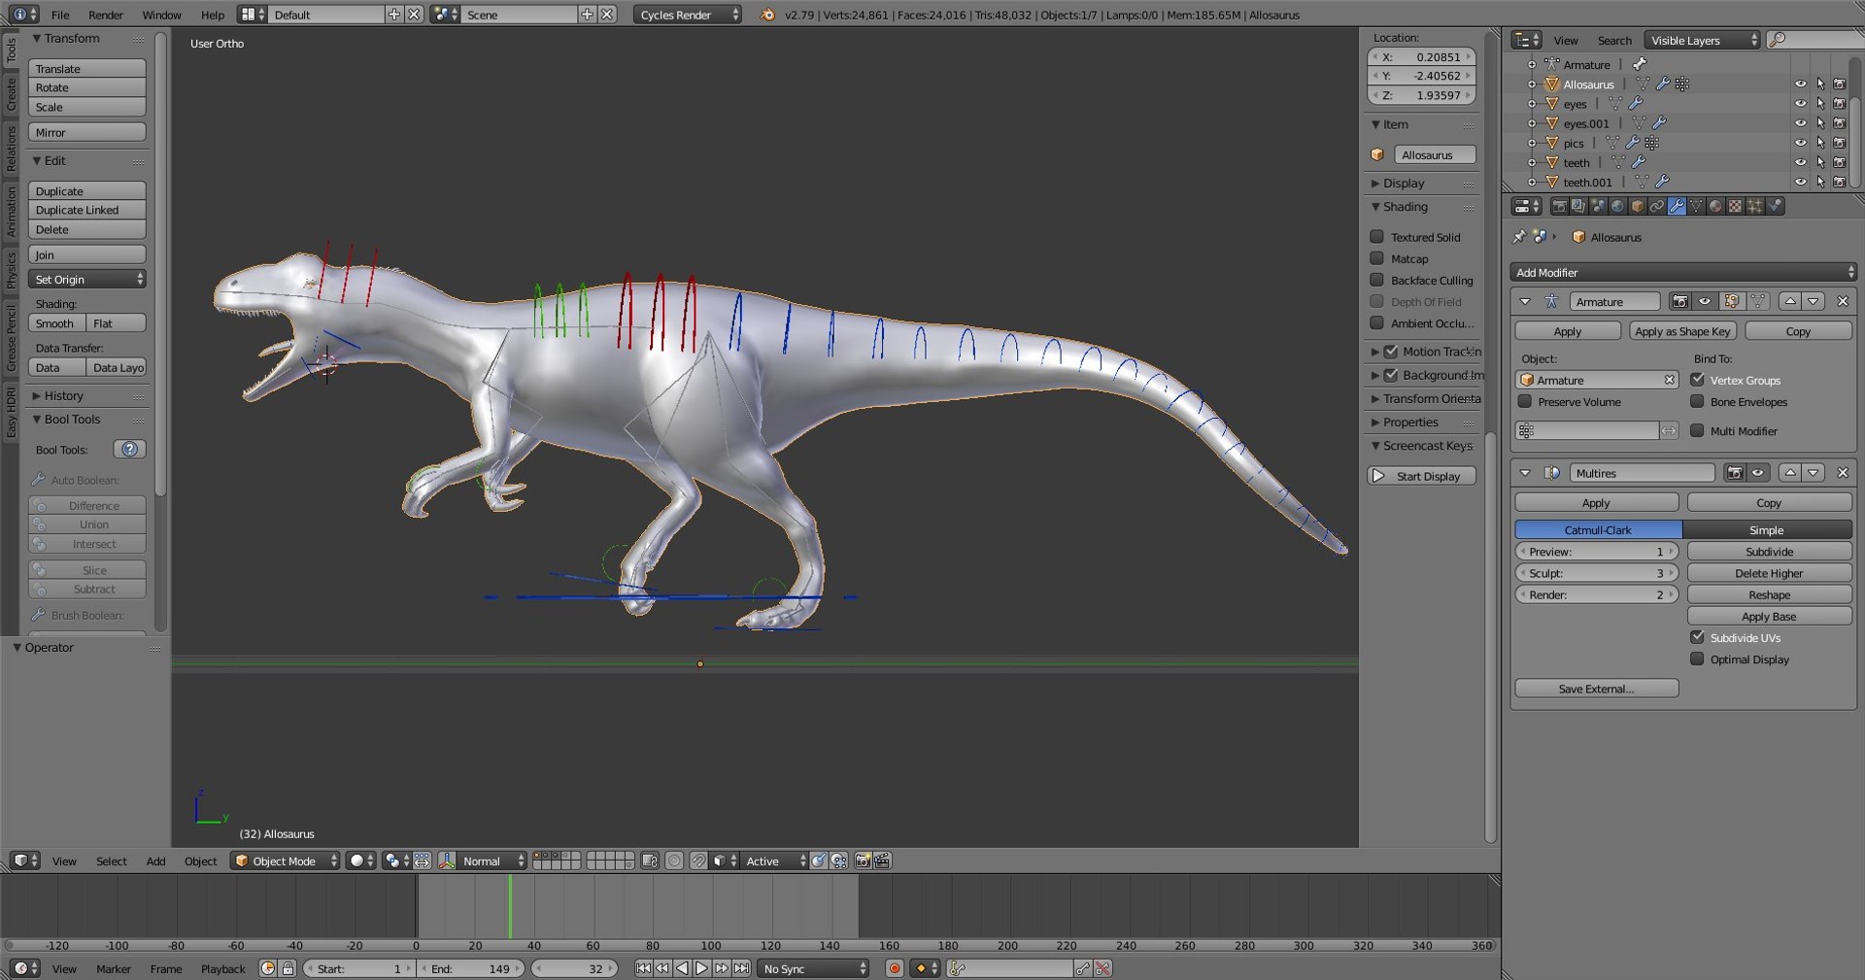Open the Help menu

tap(212, 15)
